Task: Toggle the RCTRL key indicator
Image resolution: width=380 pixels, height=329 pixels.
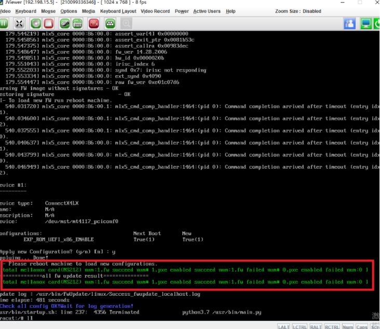Action: click(x=332, y=326)
